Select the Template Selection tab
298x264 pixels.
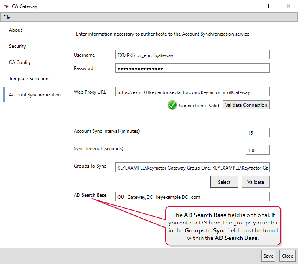[29, 79]
